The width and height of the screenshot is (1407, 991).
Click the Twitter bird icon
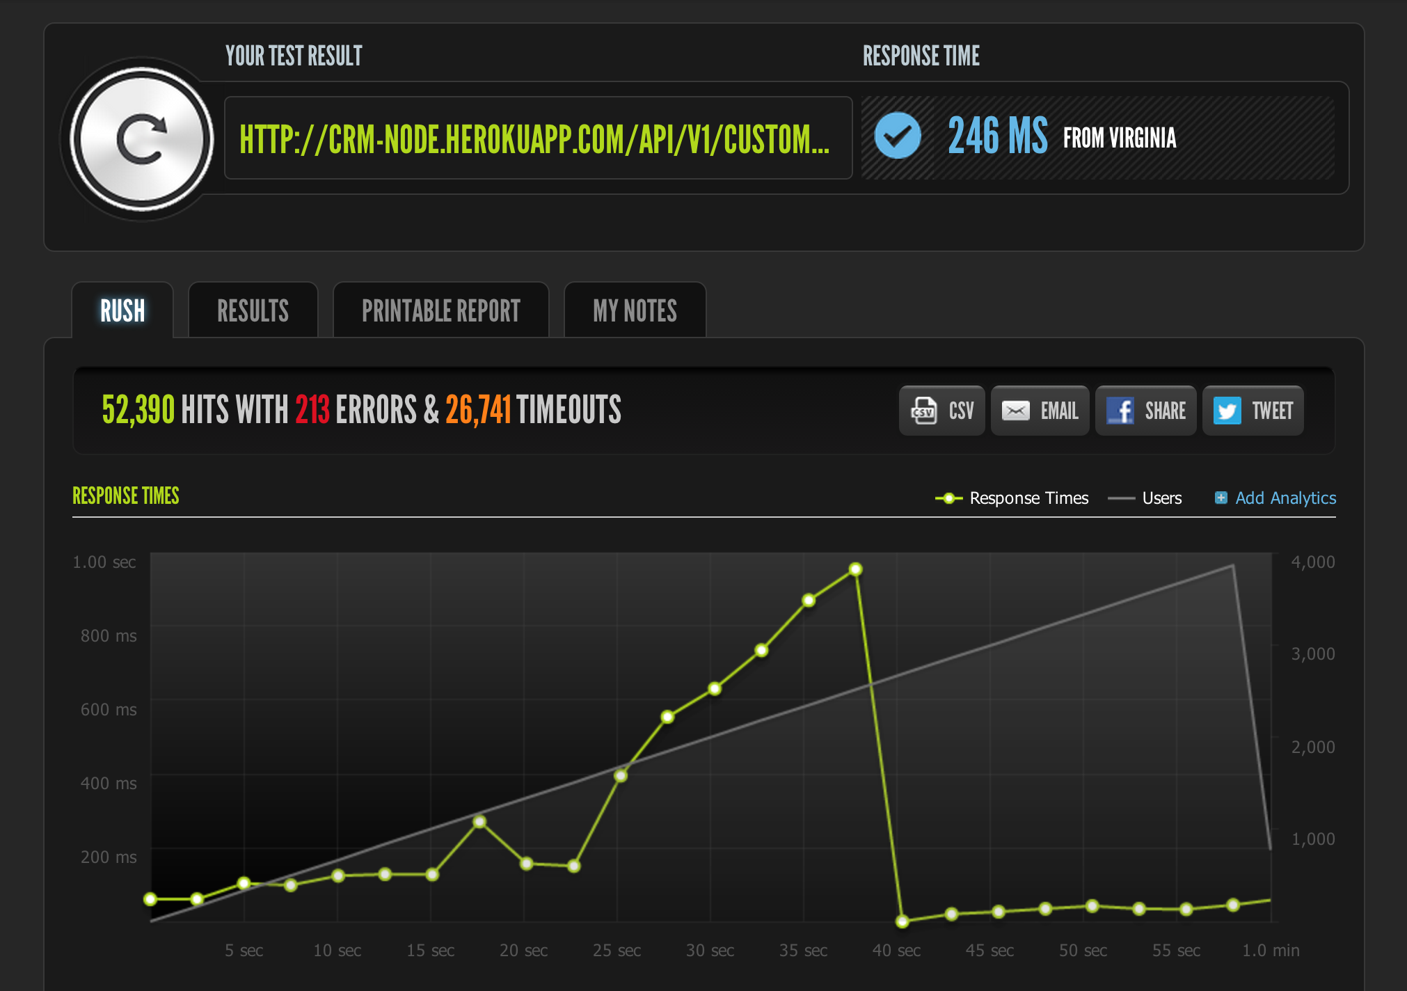pos(1227,411)
